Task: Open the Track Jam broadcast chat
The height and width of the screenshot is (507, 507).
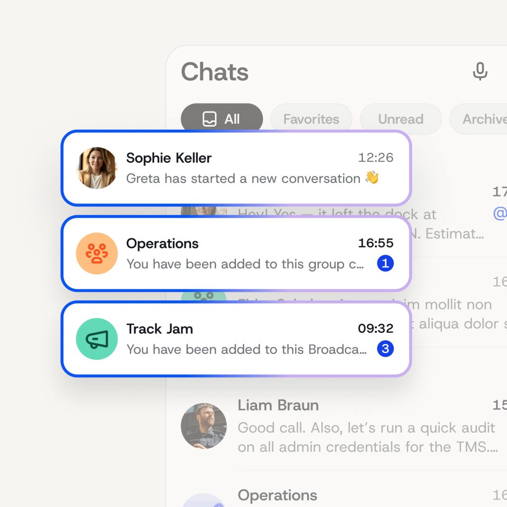Action: (235, 339)
